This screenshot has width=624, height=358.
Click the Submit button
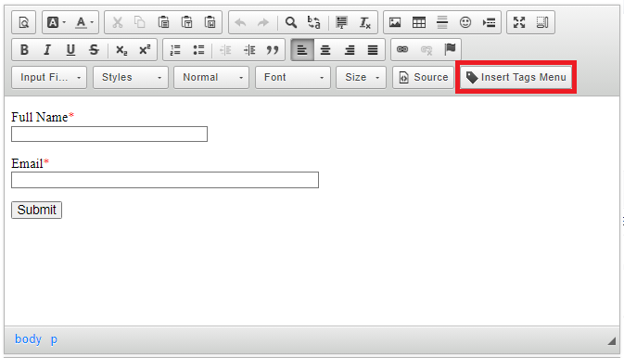(36, 210)
